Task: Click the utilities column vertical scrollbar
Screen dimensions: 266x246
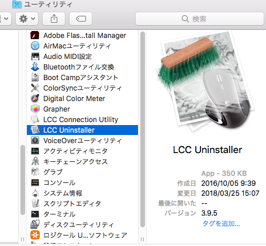Action: tap(143, 129)
